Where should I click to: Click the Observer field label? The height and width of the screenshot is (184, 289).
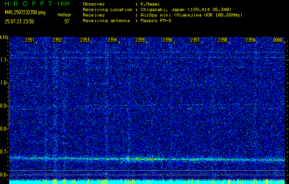click(94, 4)
